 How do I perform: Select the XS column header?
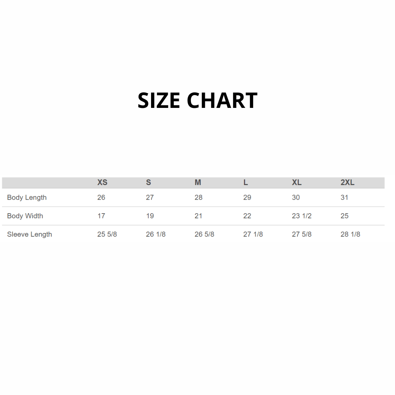102,183
